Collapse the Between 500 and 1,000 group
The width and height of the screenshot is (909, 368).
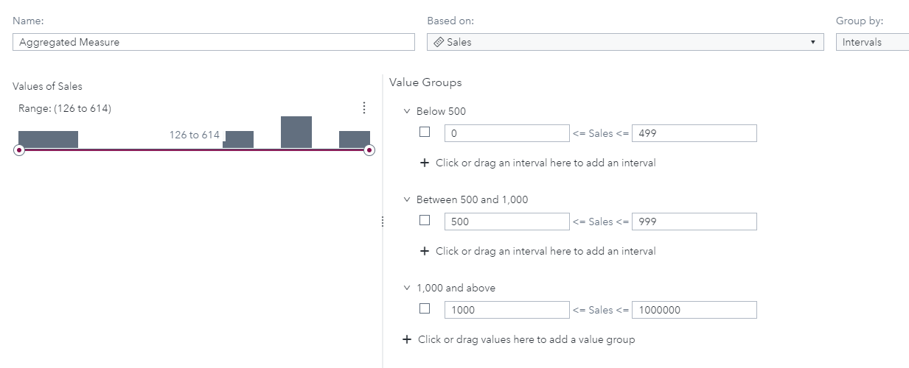click(406, 199)
